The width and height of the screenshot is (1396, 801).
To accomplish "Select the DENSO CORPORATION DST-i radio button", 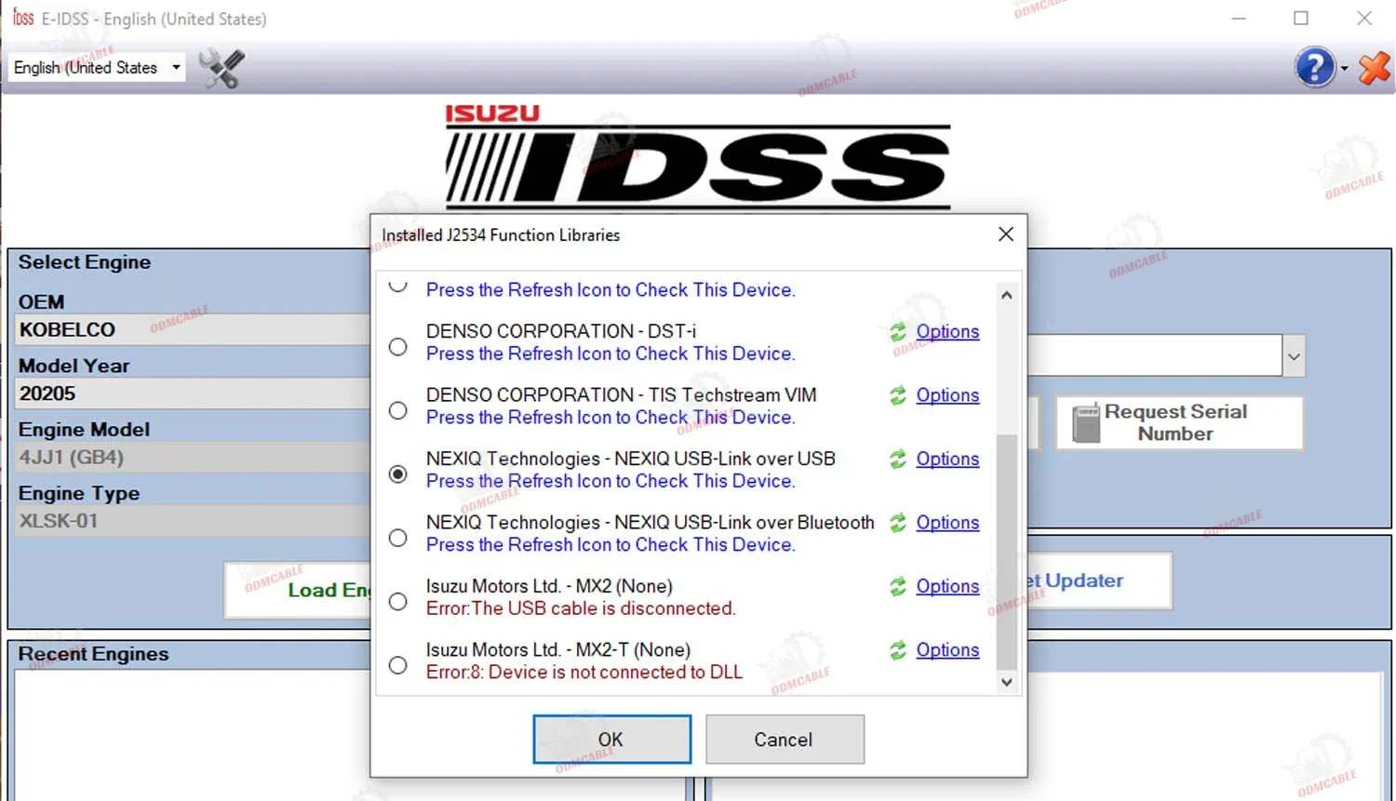I will [398, 347].
